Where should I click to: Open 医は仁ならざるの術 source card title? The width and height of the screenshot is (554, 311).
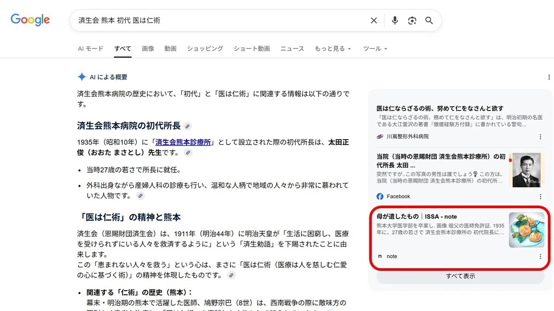coord(440,108)
